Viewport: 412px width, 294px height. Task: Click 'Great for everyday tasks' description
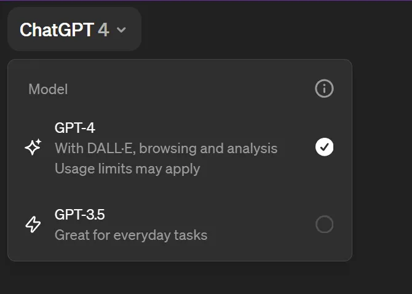click(131, 235)
